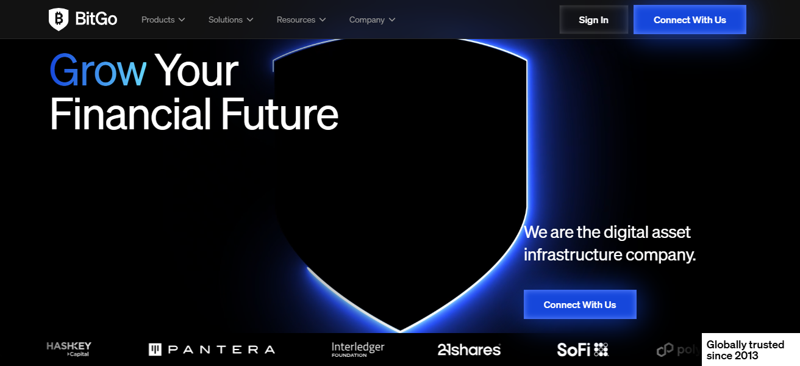Expand the Products dropdown chevron

tap(182, 20)
